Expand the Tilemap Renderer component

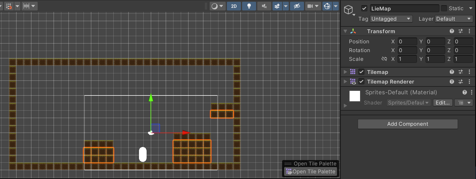345,81
